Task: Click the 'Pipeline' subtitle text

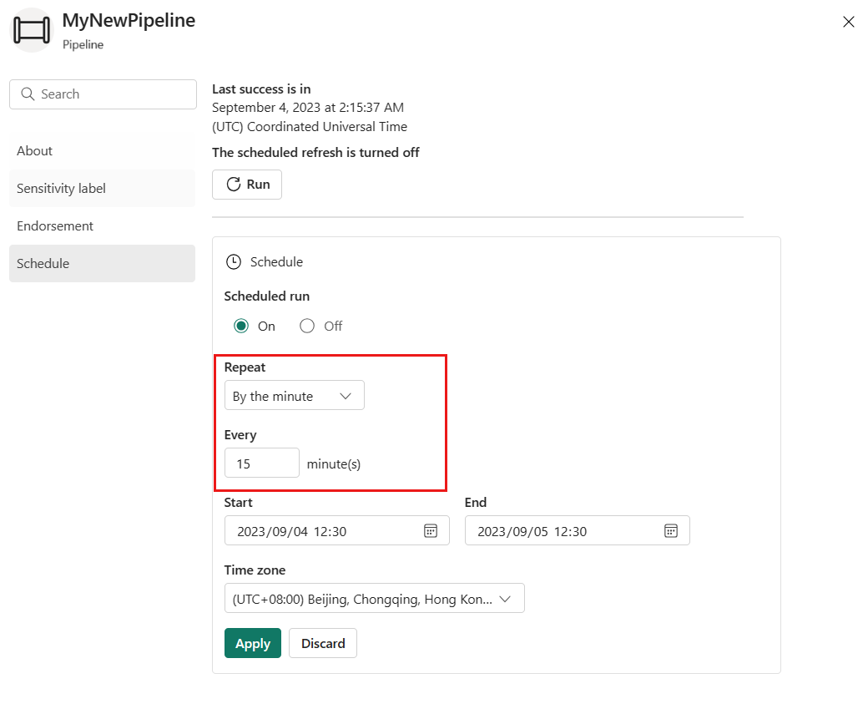Action: pos(83,45)
